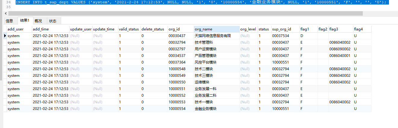Select the update_time column header
398x128 pixels.
coord(105,29)
